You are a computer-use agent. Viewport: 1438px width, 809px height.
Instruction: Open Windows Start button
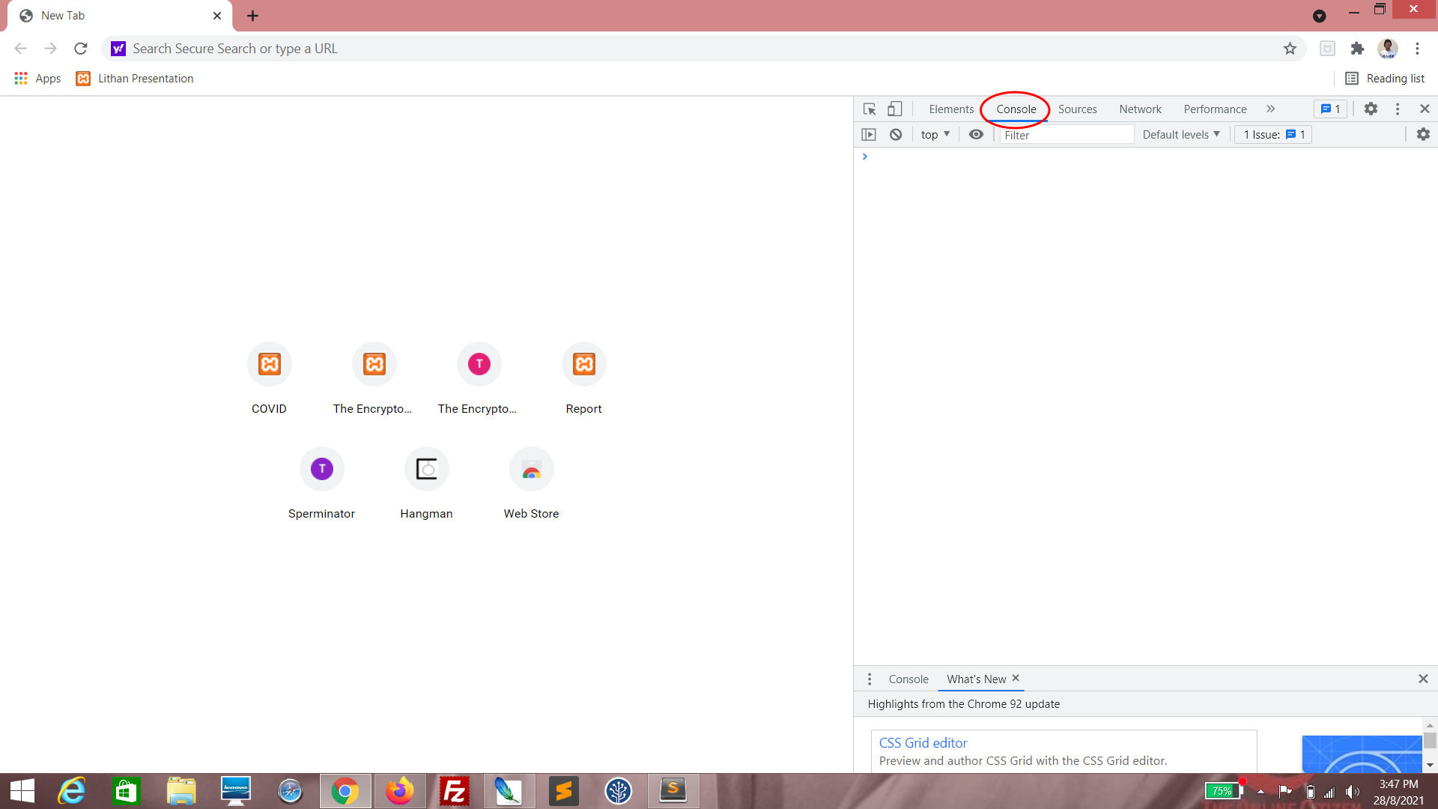[22, 791]
